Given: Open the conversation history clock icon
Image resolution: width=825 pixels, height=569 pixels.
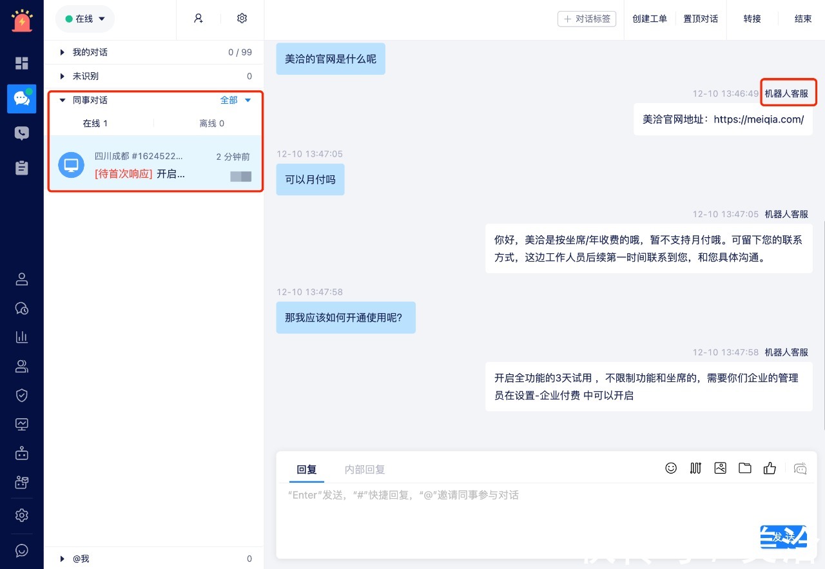Looking at the screenshot, I should pyautogui.click(x=22, y=308).
